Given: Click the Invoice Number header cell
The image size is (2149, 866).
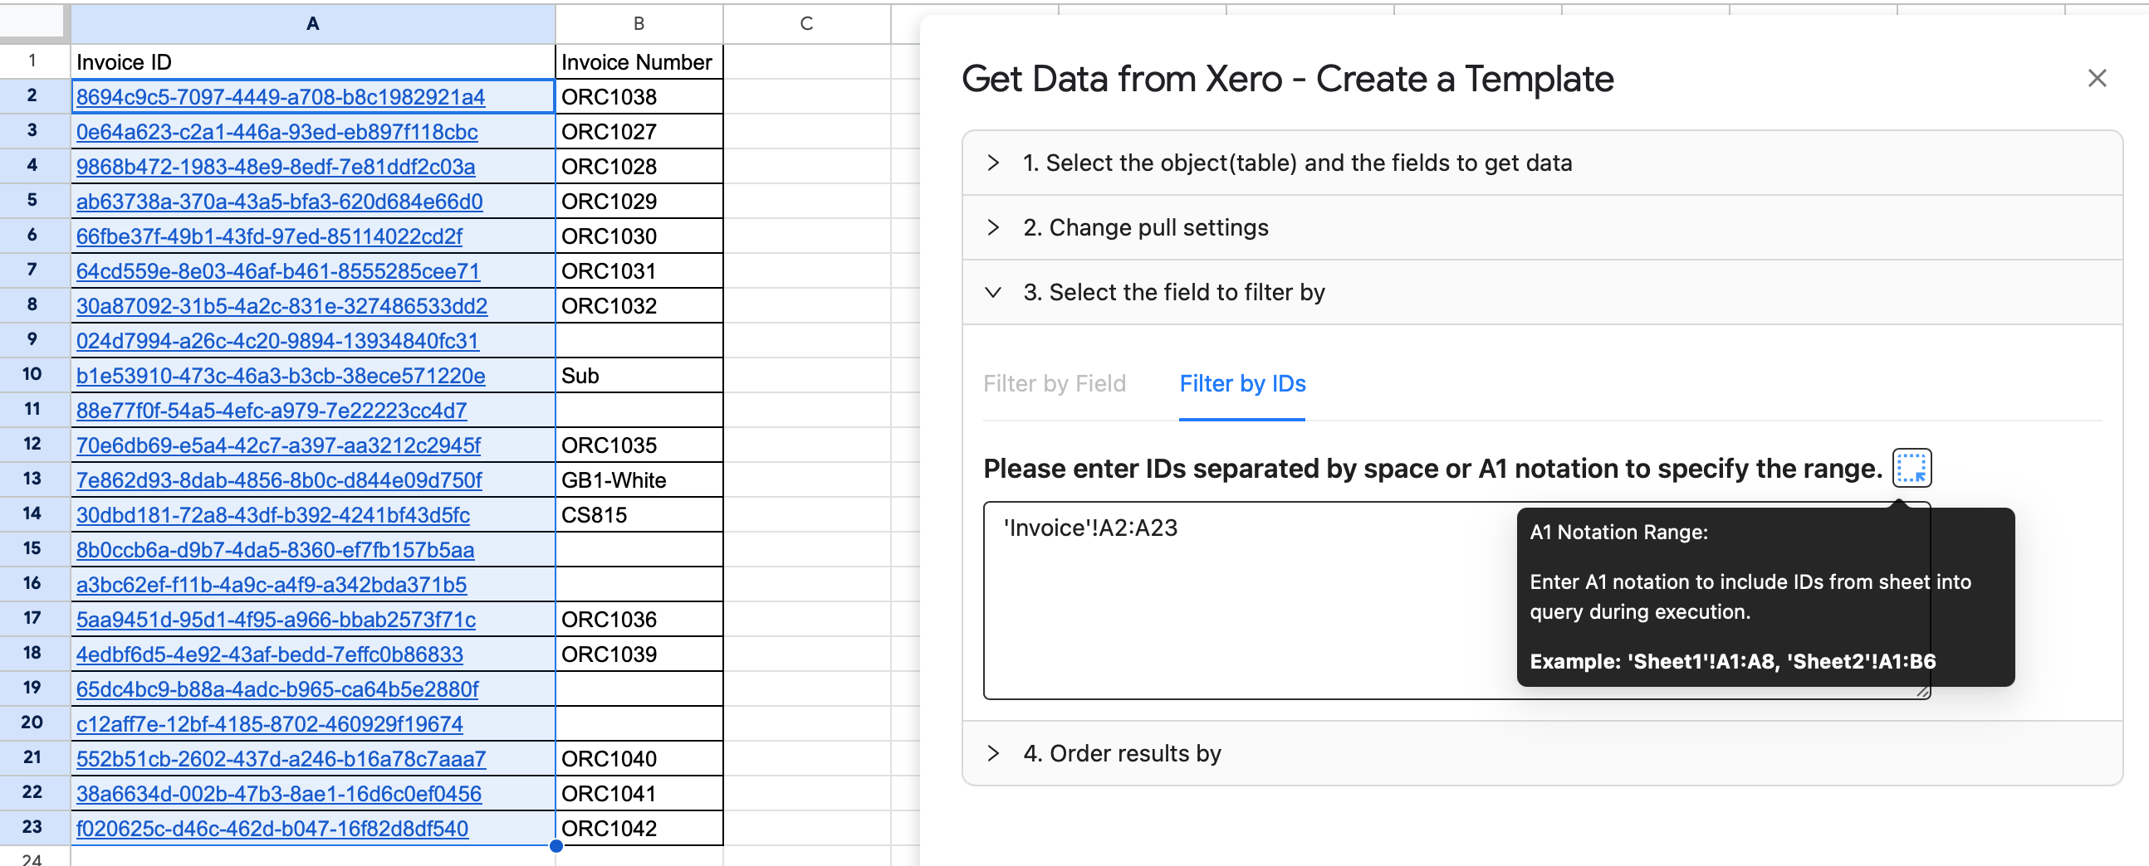Looking at the screenshot, I should point(639,61).
